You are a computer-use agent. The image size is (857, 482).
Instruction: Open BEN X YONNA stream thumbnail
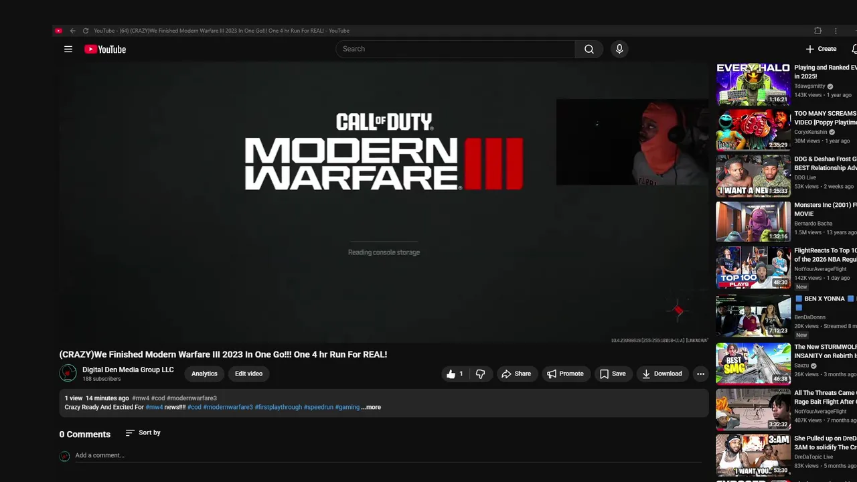click(753, 315)
